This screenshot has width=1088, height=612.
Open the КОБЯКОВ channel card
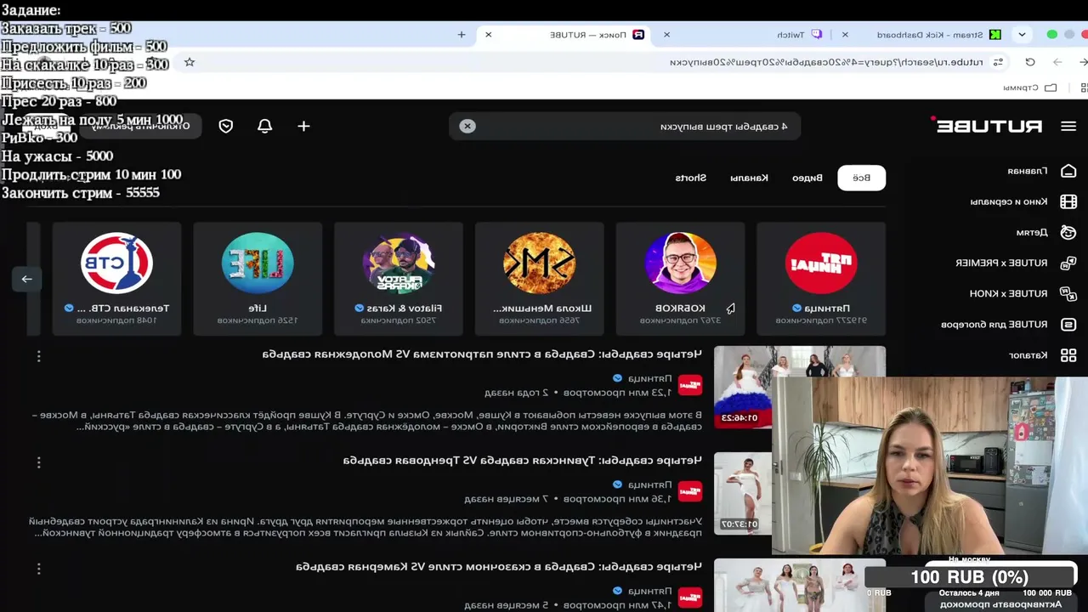[x=680, y=279]
